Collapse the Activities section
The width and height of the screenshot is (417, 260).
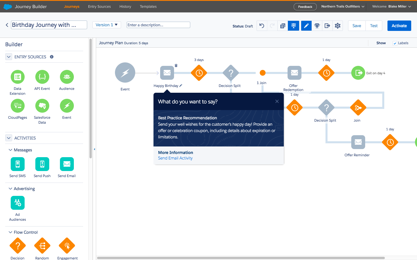point(9,138)
